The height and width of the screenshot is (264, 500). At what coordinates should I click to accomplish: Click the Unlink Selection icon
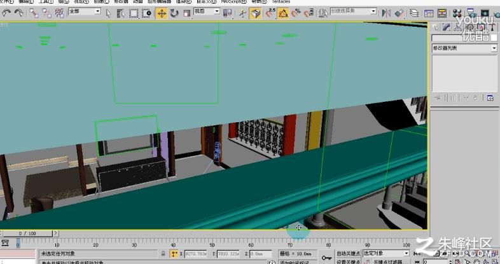[47, 13]
